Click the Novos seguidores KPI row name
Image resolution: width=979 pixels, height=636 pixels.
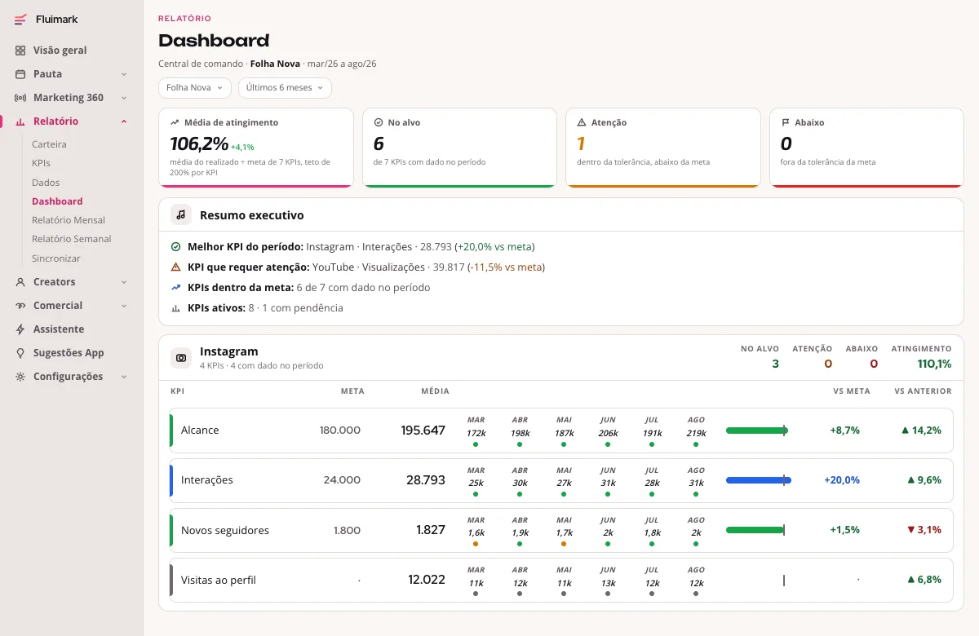click(225, 531)
